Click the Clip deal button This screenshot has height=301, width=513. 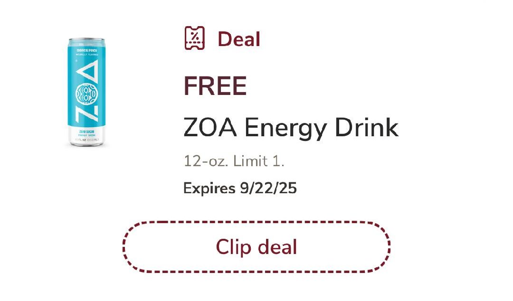click(256, 247)
